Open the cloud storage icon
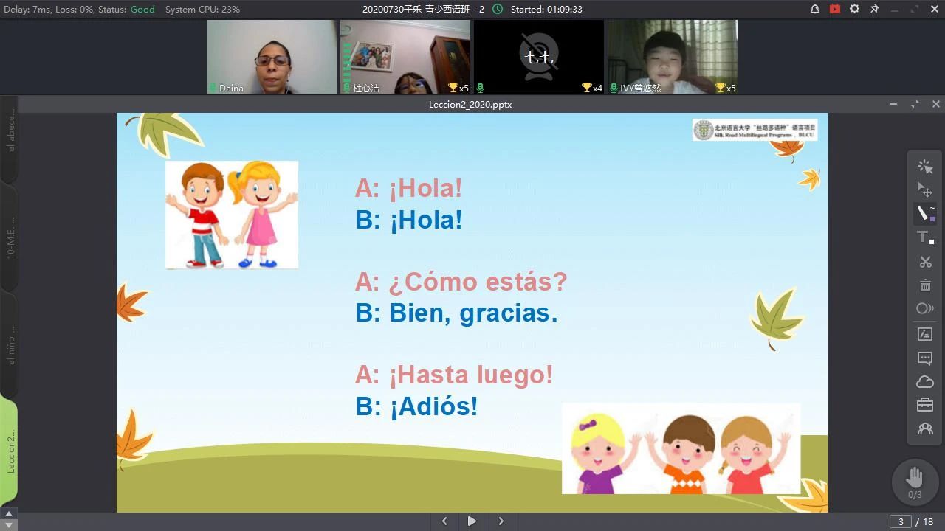Screen dimensions: 945x531 [x=925, y=382]
